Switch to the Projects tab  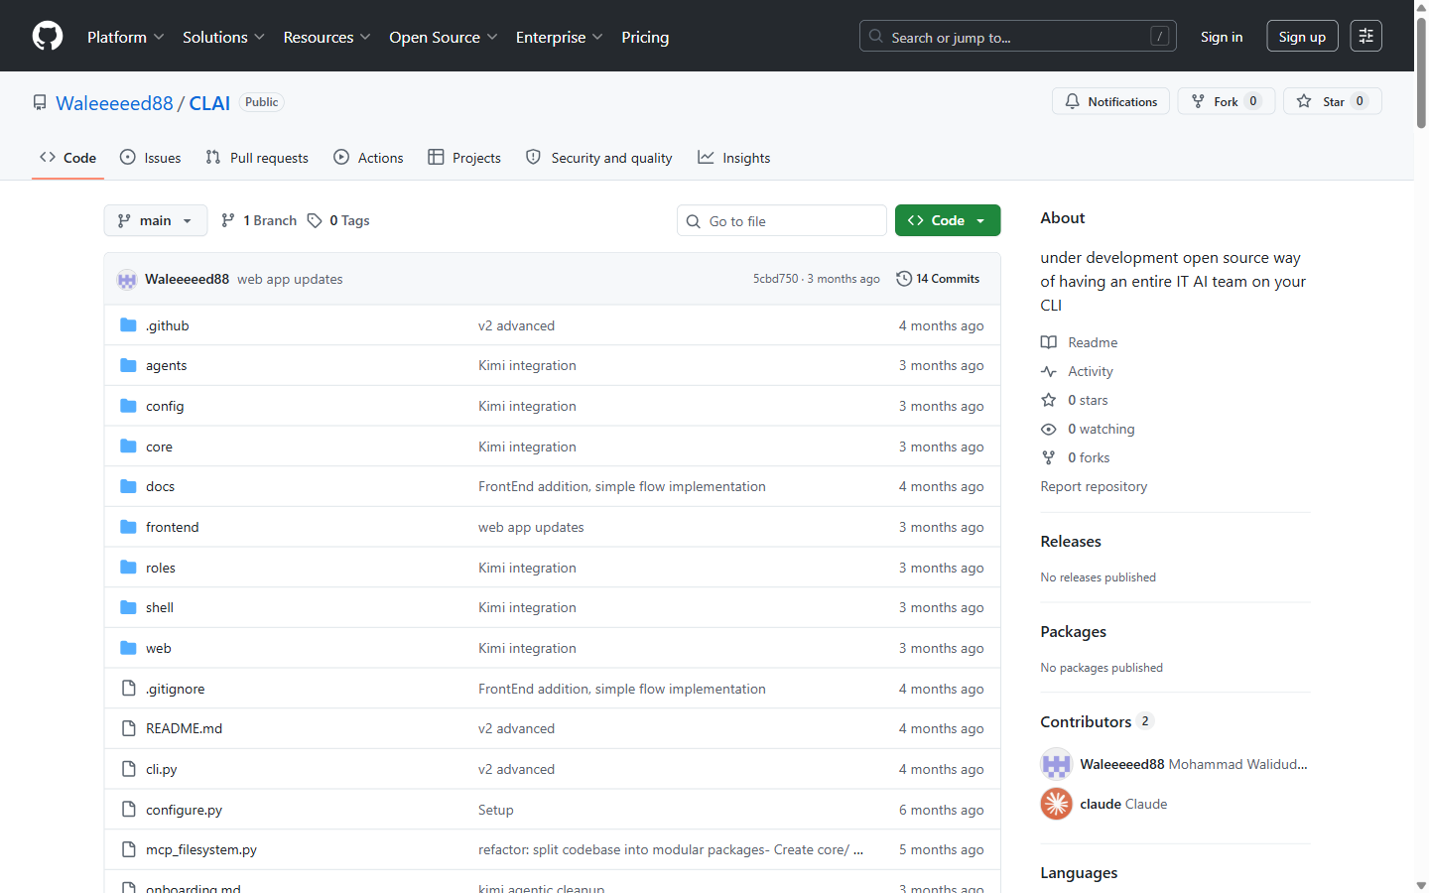pyautogui.click(x=464, y=158)
